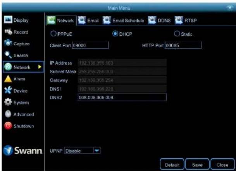Click the System gear icon
Viewport: 236px width, 171px height.
[8, 102]
